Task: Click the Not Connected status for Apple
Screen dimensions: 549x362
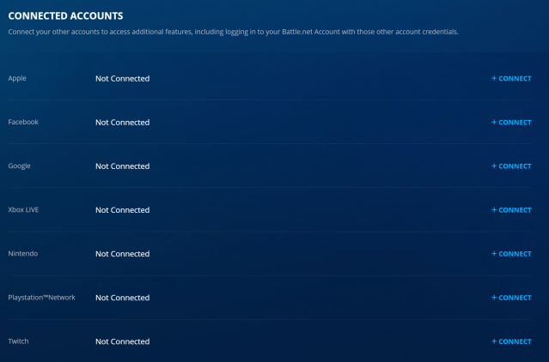Action: tap(123, 79)
